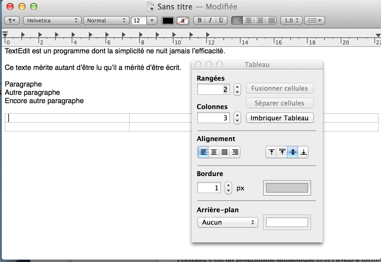Toggle bold formatting in the toolbar

(199, 20)
